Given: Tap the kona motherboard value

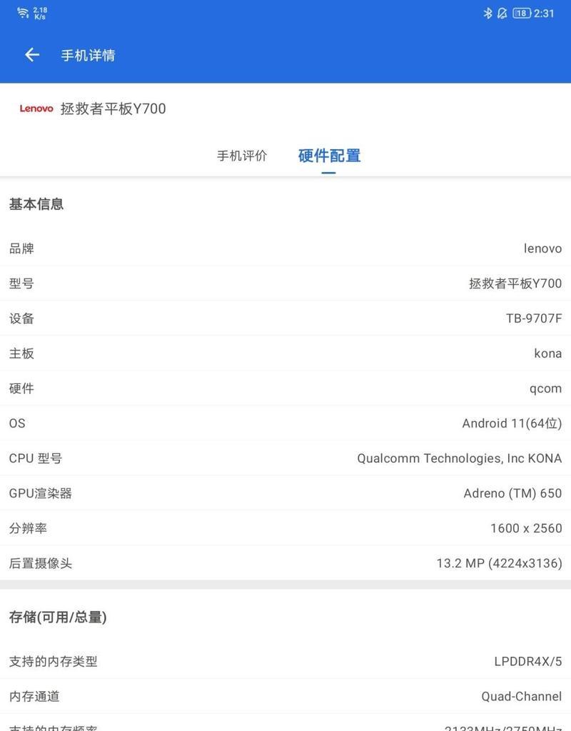Looking at the screenshot, I should tap(547, 353).
